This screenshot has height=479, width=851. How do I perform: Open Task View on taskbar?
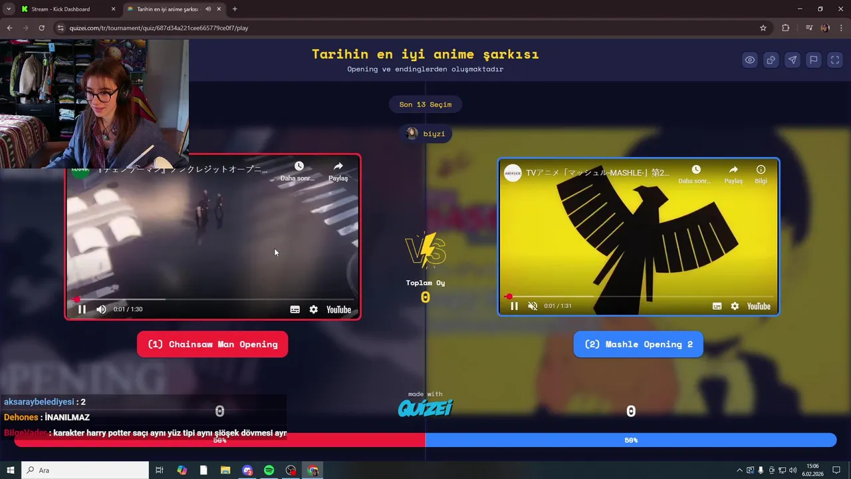160,470
